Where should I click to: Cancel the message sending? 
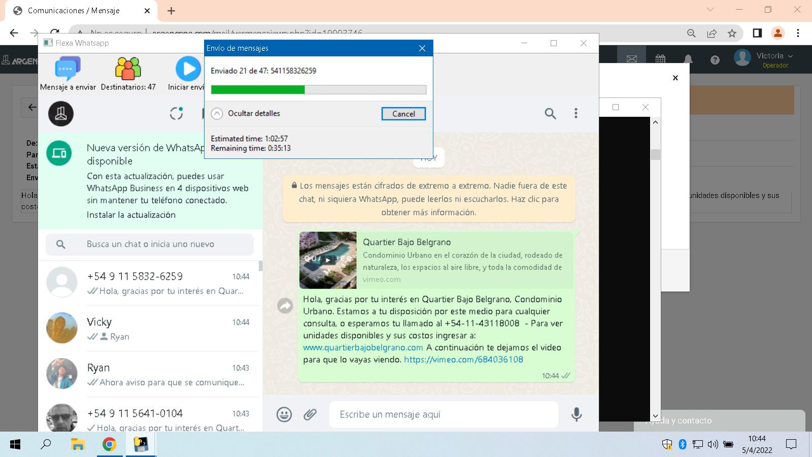(403, 114)
